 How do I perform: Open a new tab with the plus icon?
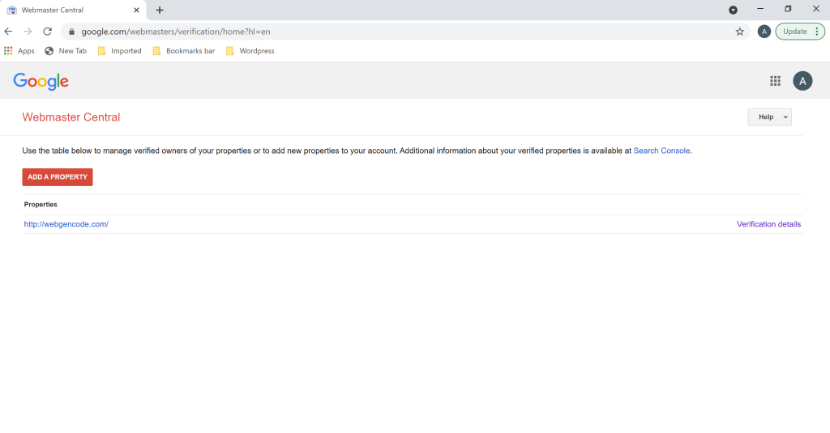click(160, 10)
